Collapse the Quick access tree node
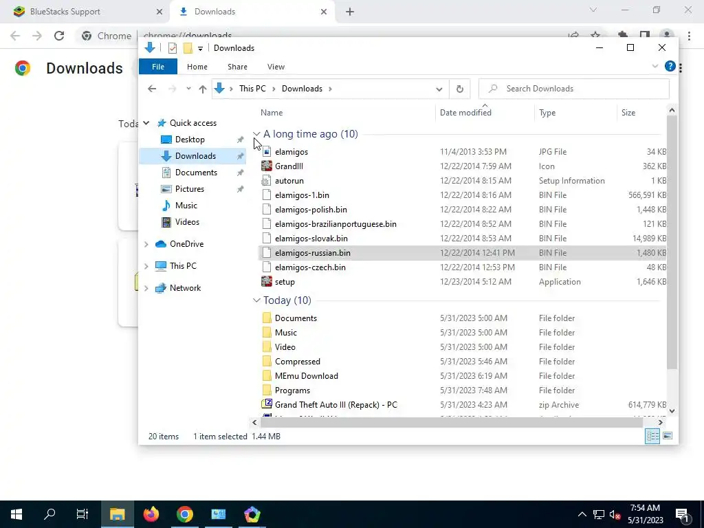 coord(146,122)
